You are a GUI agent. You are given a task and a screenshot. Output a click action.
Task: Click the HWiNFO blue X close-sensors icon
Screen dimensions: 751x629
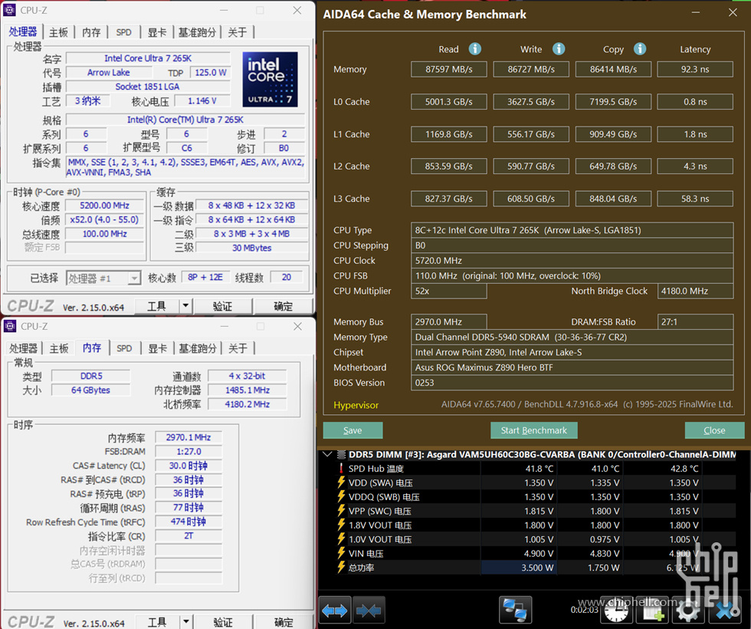[x=726, y=611]
